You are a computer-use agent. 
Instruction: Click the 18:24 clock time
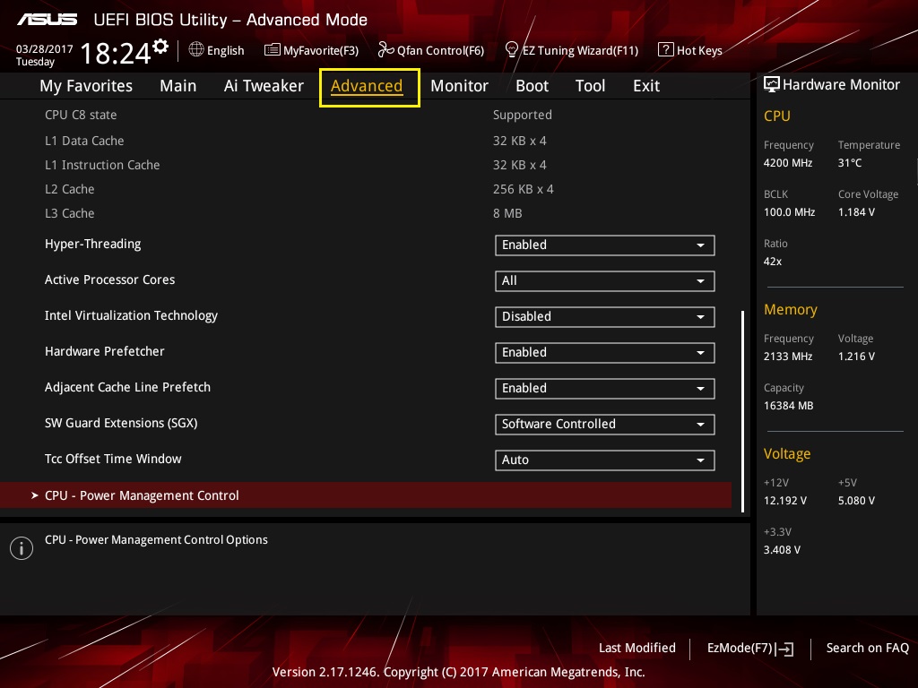tap(116, 53)
